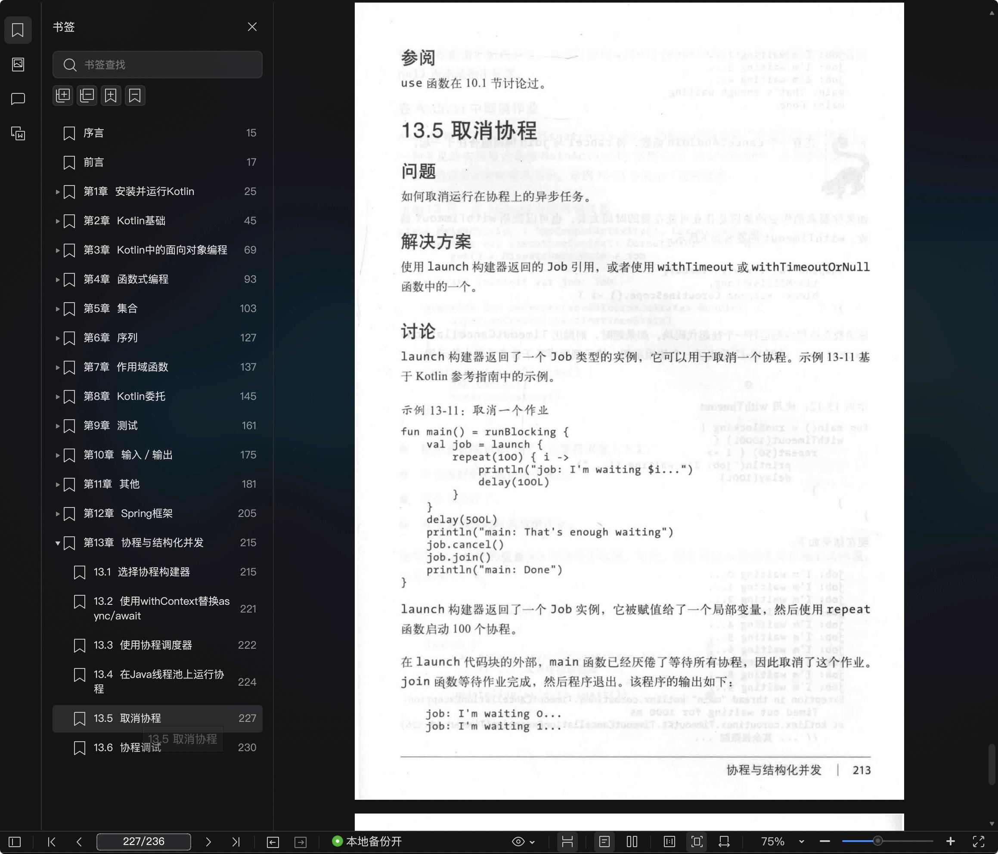Collapse all bookmarks icon
This screenshot has height=854, width=998.
[87, 96]
